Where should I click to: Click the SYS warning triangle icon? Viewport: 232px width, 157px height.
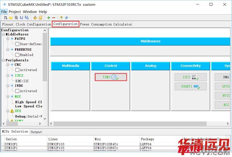point(12,111)
